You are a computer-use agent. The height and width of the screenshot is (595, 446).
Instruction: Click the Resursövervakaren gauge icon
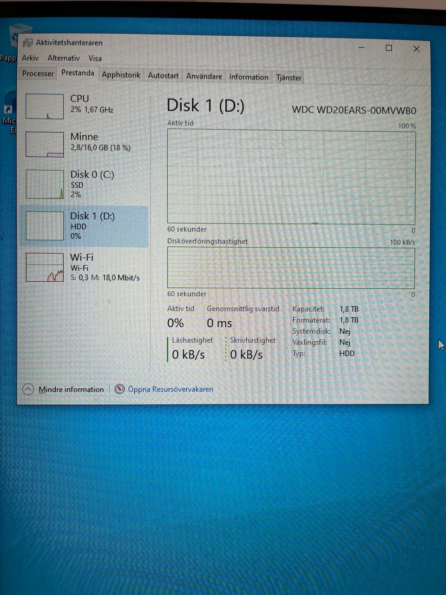119,389
